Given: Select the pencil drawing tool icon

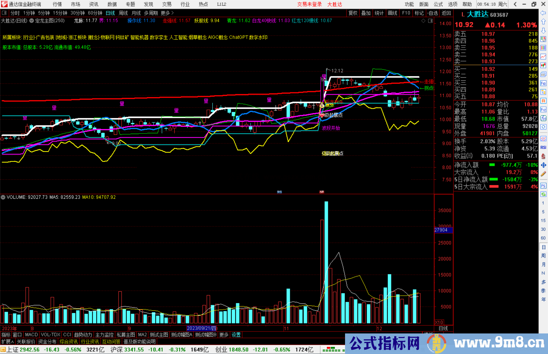Looking at the screenshot, I should pos(543,174).
